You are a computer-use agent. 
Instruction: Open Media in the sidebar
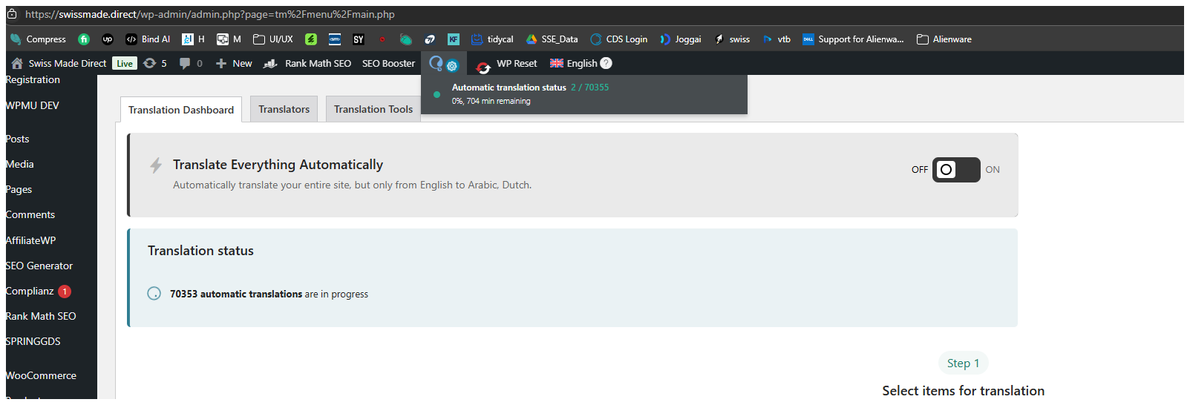(19, 164)
